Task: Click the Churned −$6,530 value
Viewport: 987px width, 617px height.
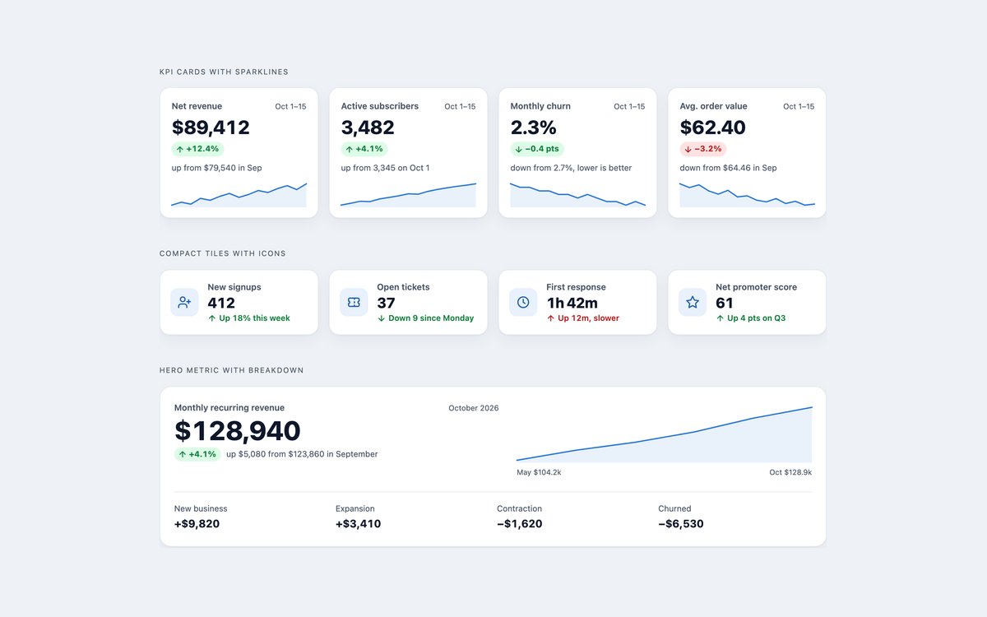Action: point(681,524)
